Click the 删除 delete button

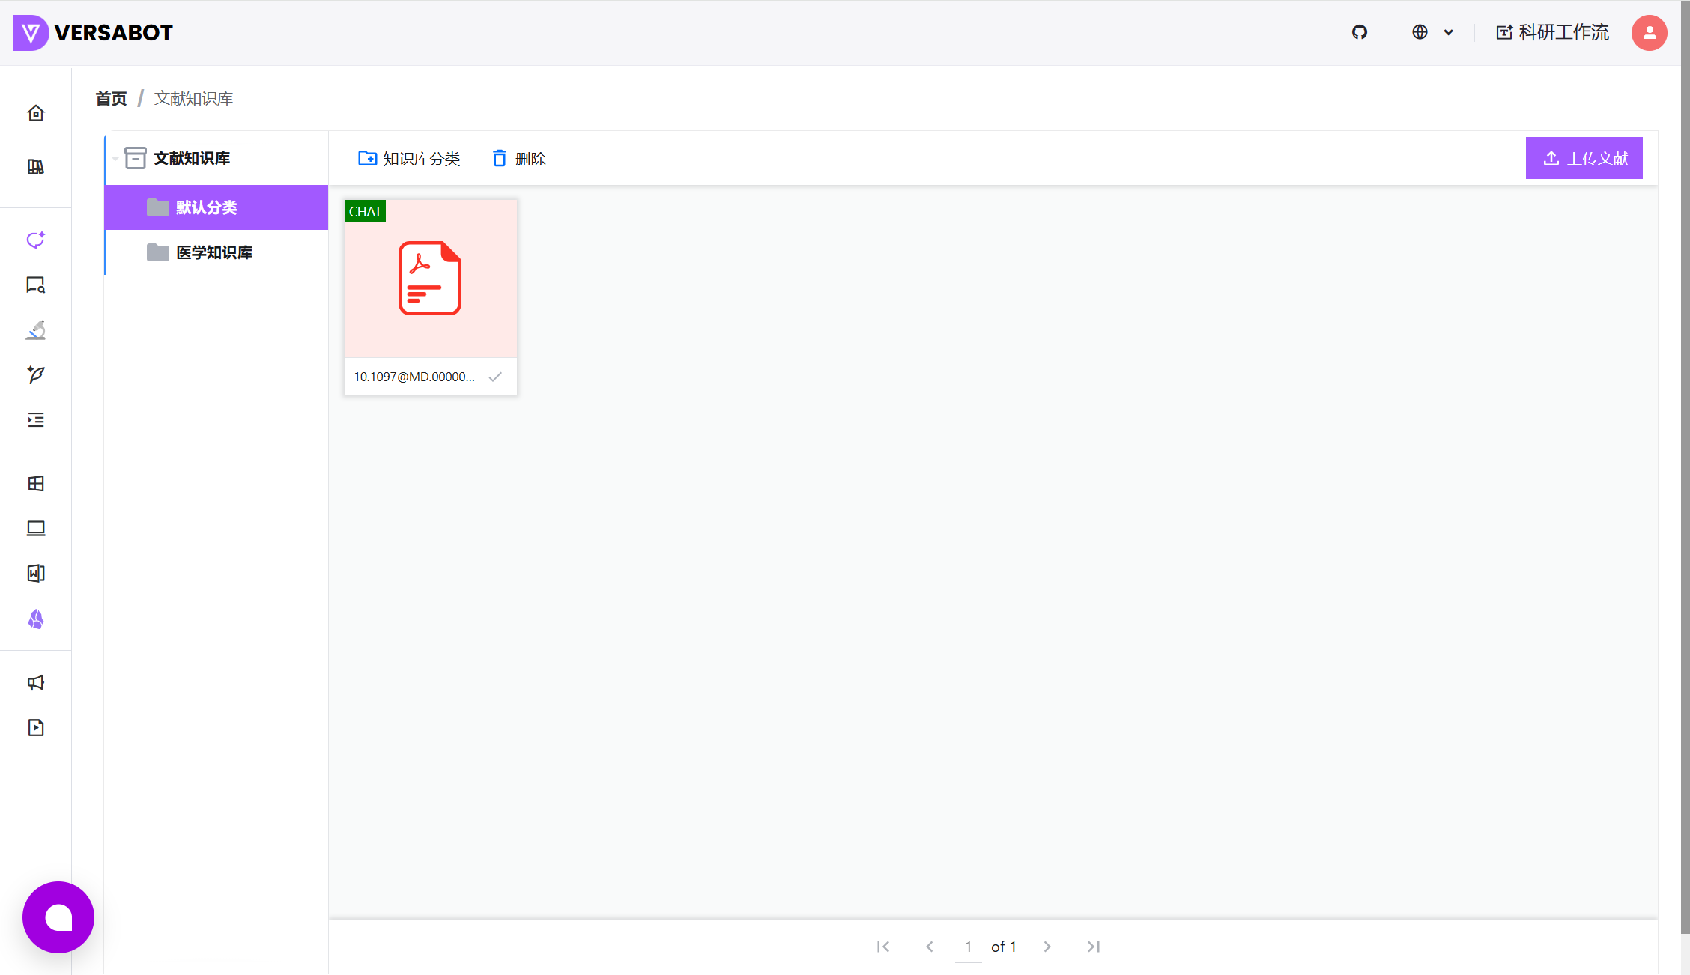519,159
